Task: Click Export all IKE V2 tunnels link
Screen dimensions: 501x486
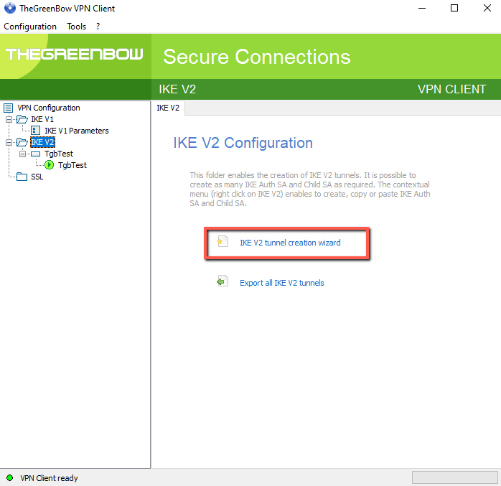Action: point(282,283)
